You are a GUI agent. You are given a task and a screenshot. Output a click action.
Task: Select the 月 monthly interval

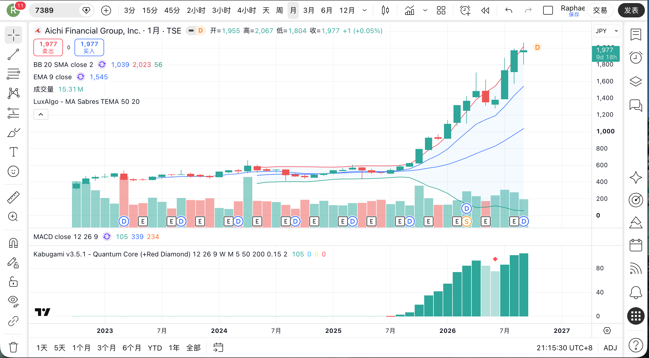tap(293, 10)
